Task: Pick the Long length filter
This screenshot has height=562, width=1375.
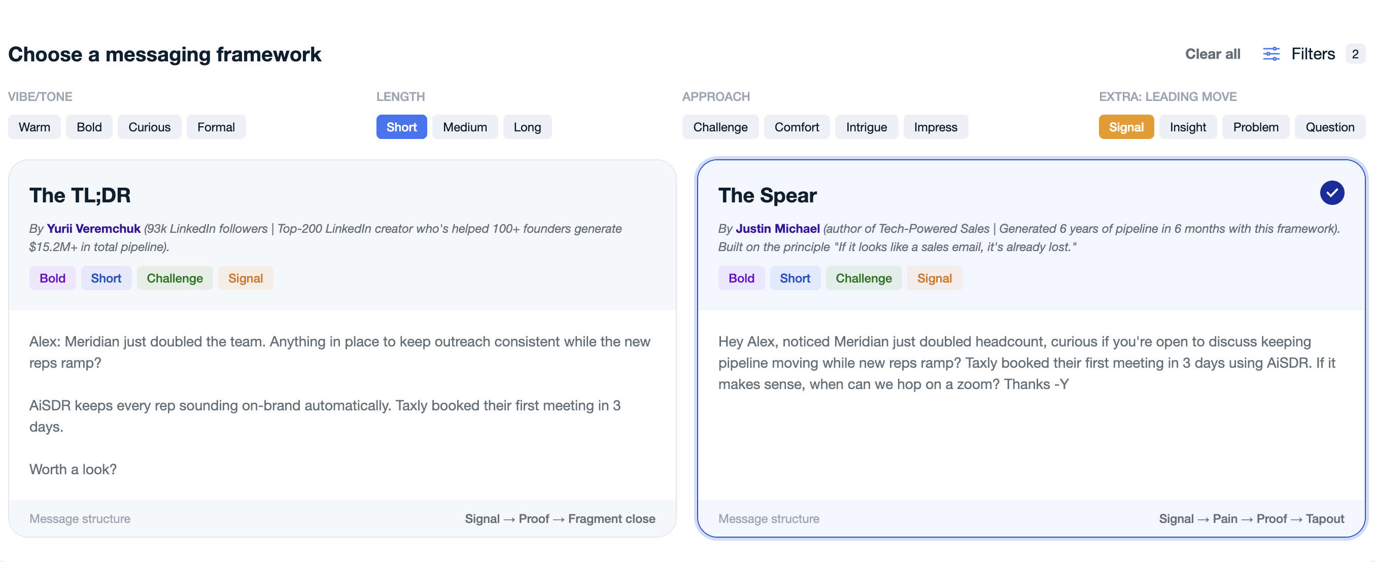Action: [527, 127]
